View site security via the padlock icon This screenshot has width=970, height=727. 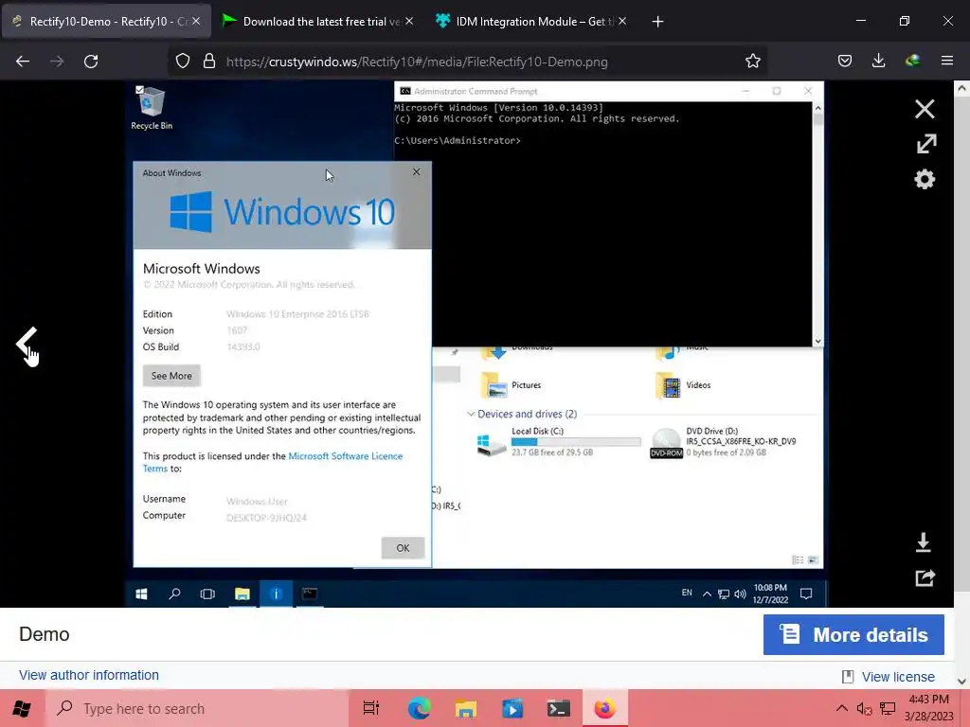(209, 62)
